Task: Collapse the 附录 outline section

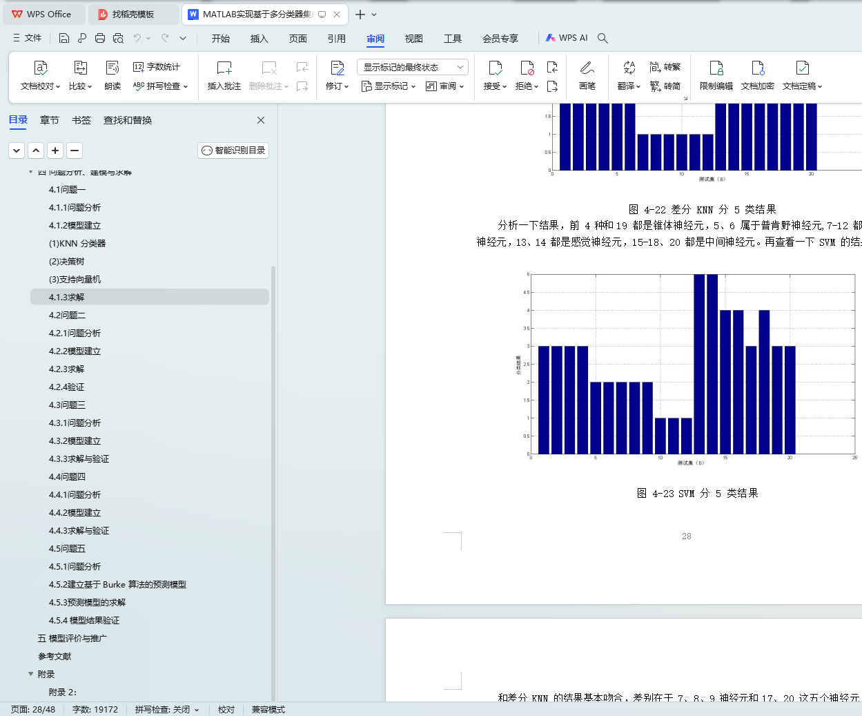Action: tap(30, 674)
